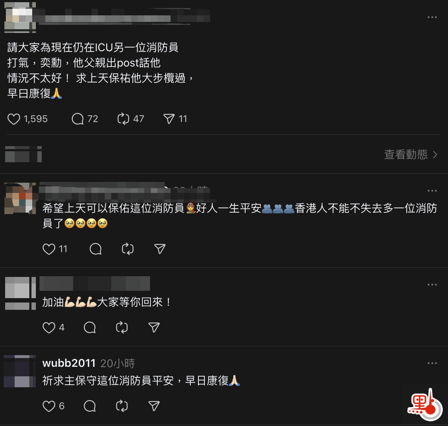The height and width of the screenshot is (426, 448).
Task: Open the red watermark logo in the bottom corner
Action: (x=424, y=403)
